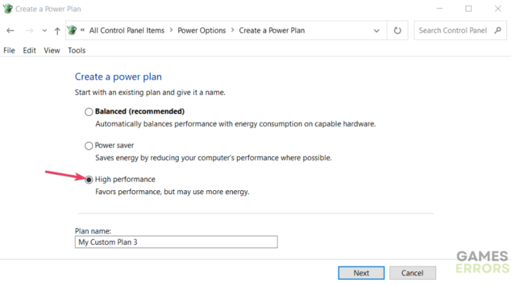The height and width of the screenshot is (284, 511).
Task: Click the title bar power plan icon
Action: point(8,9)
